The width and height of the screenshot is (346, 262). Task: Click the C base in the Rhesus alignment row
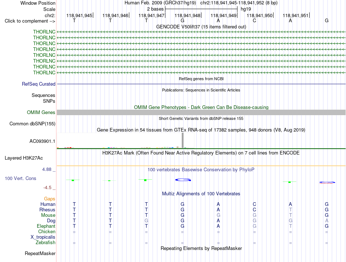pyautogui.click(x=255, y=210)
